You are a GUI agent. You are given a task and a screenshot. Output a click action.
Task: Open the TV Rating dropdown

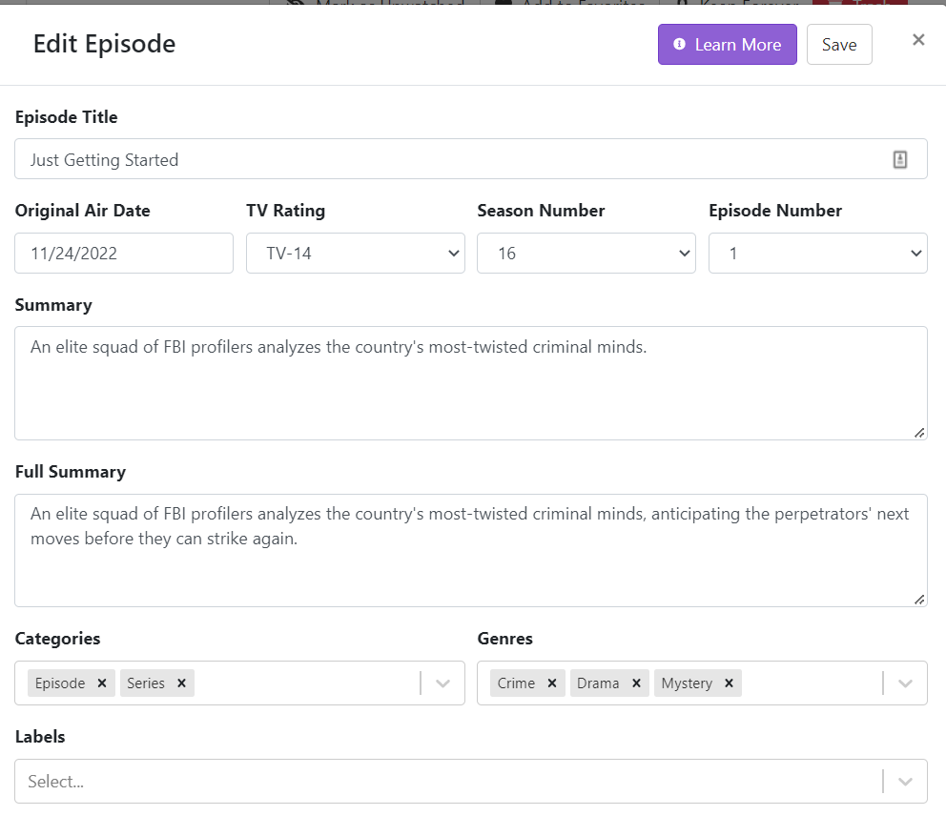click(x=355, y=254)
